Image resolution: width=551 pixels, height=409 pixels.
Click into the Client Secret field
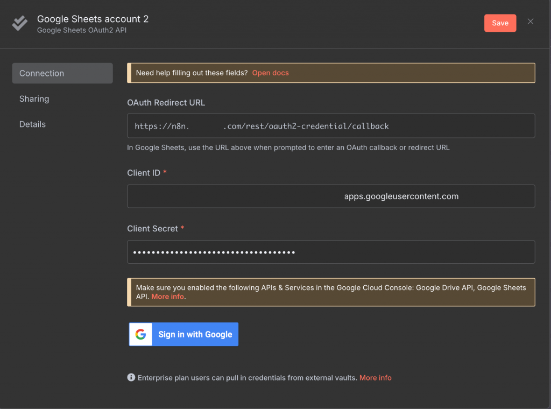331,252
